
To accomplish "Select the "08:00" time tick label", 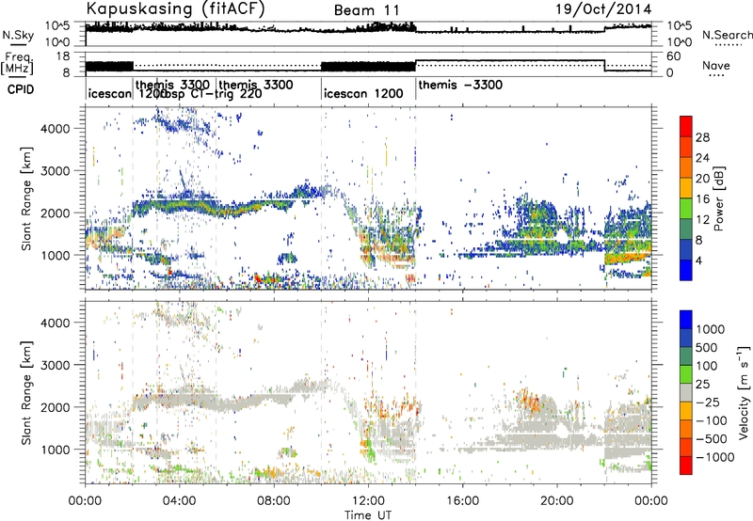I will (274, 501).
